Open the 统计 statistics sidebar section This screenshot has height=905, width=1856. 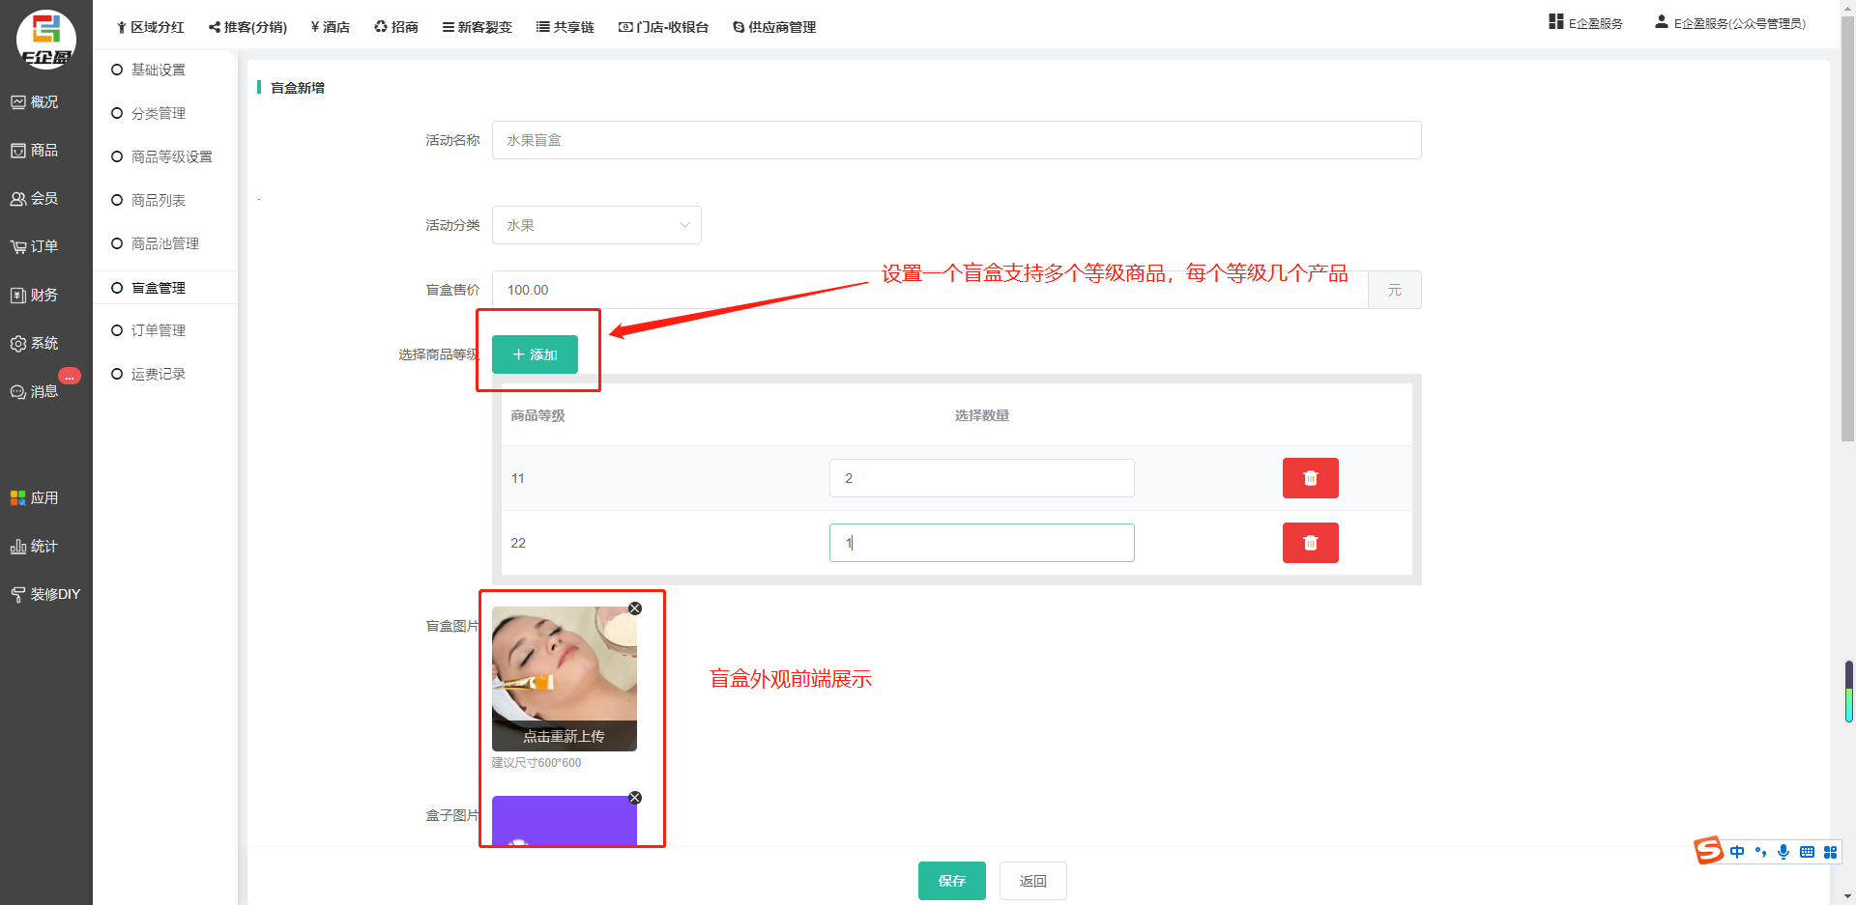(35, 546)
